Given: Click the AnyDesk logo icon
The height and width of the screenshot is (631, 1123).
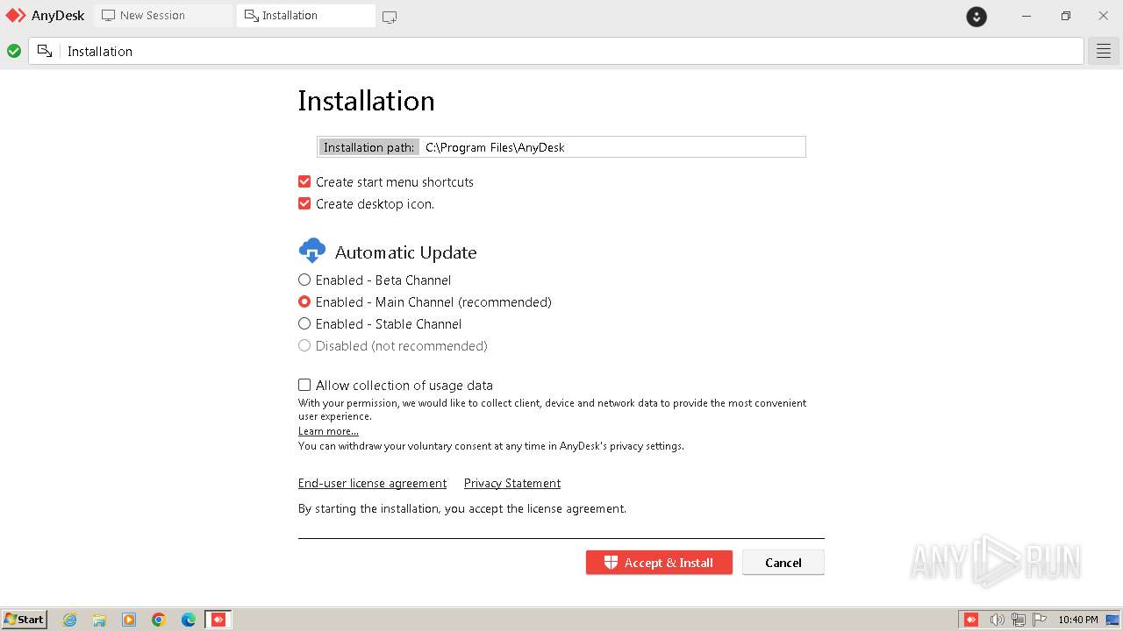Looking at the screenshot, I should (16, 16).
